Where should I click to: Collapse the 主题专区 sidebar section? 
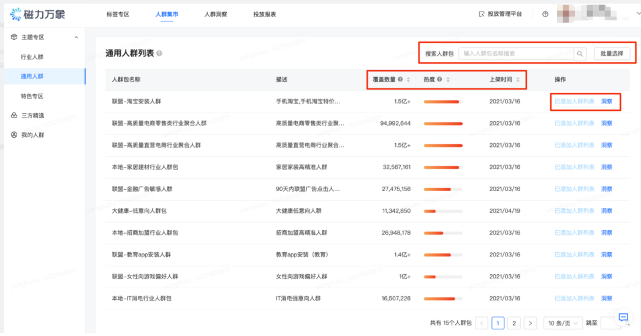[76, 37]
